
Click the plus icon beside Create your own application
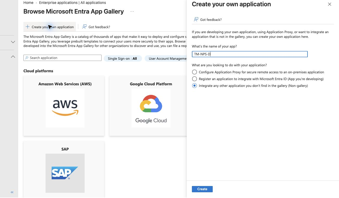tap(28, 27)
